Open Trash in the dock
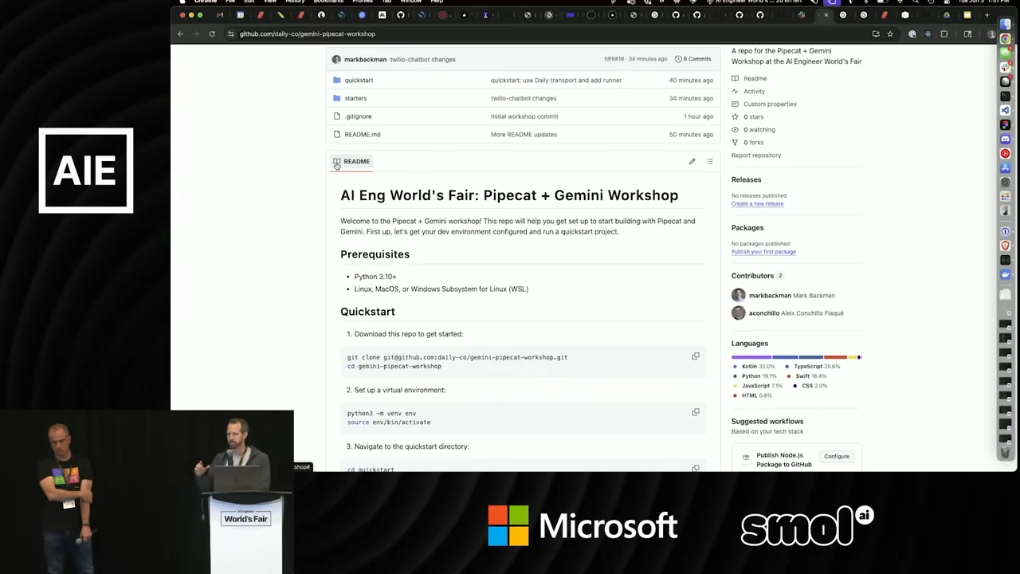The height and width of the screenshot is (574, 1020). 1006,452
